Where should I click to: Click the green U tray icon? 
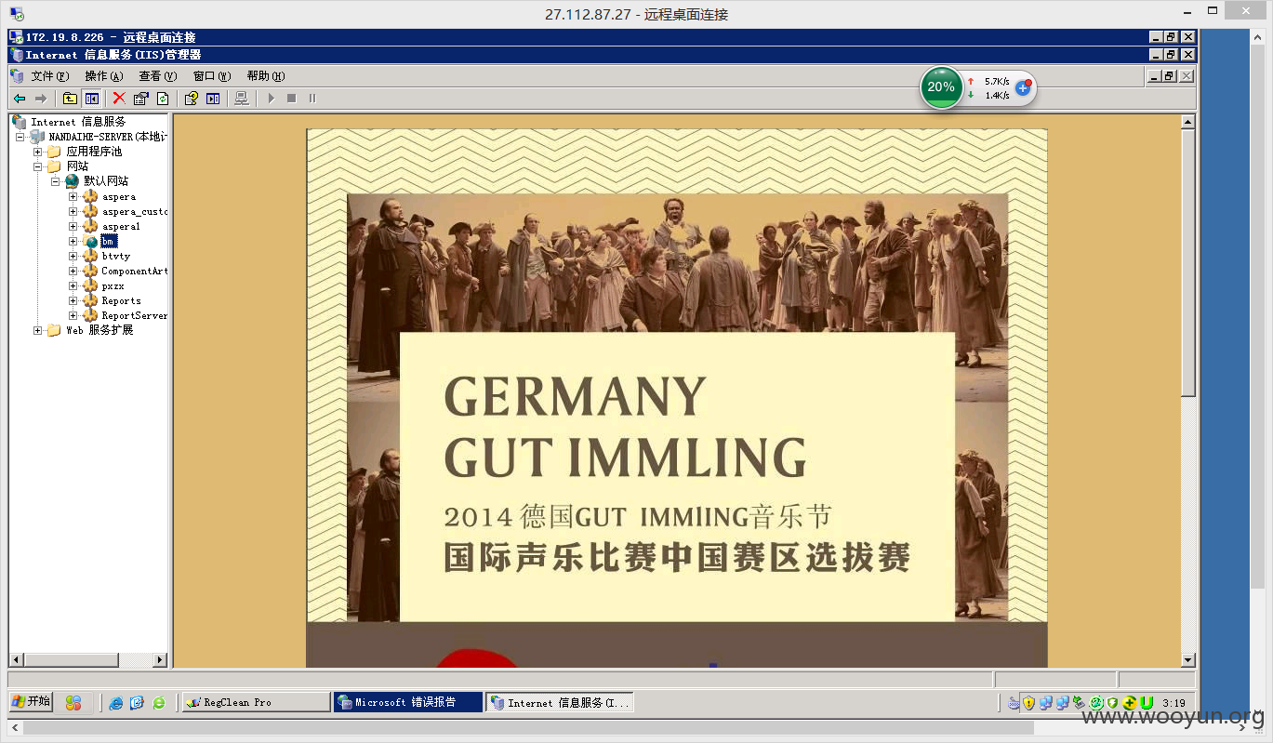coord(1147,703)
